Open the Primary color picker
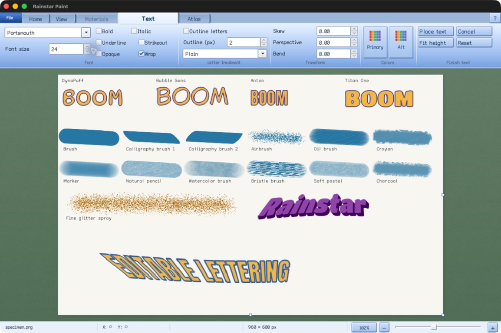This screenshot has height=333, width=501. [x=375, y=42]
